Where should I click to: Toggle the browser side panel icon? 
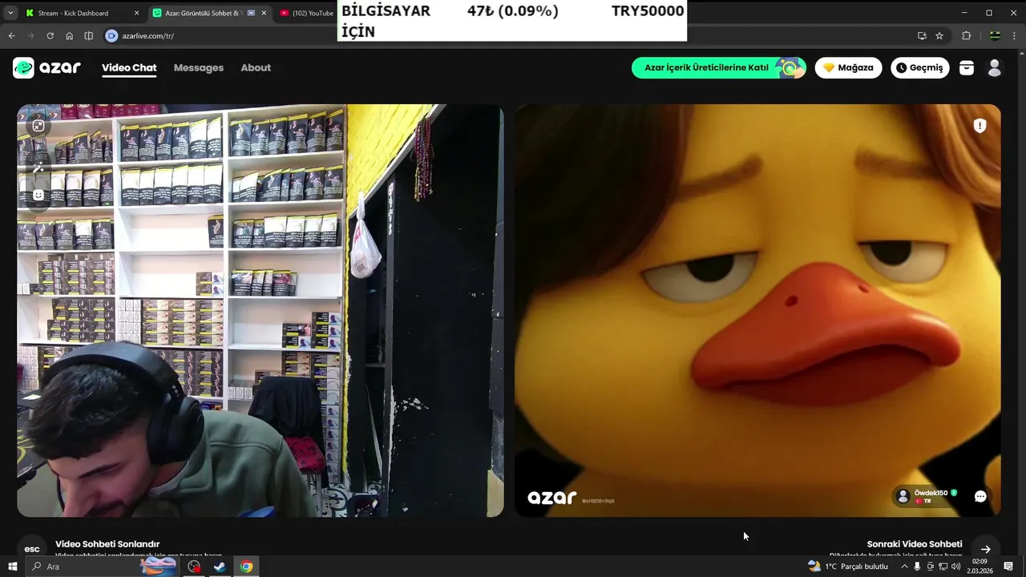click(89, 36)
